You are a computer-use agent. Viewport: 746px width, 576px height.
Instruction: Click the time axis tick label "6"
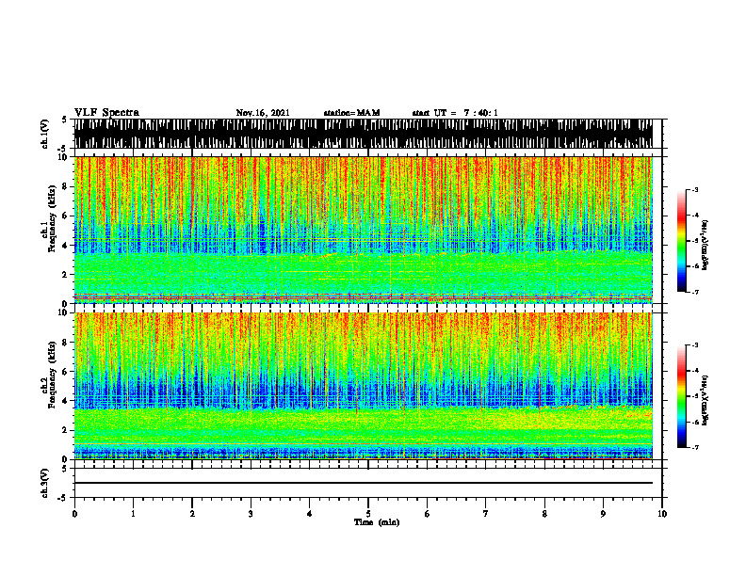click(x=428, y=514)
